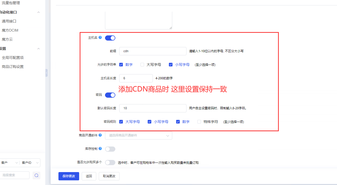Click the magnifier search button in sidebar

tap(36, 175)
